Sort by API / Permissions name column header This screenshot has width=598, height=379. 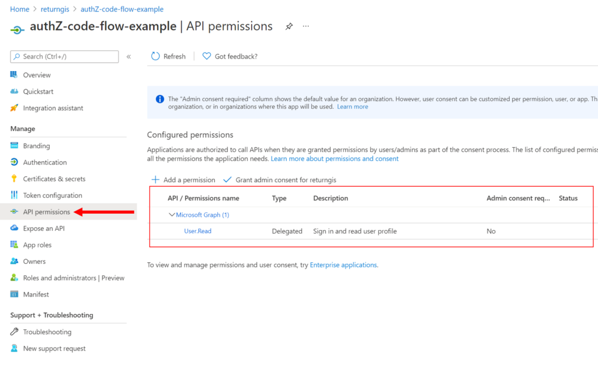pyautogui.click(x=203, y=198)
